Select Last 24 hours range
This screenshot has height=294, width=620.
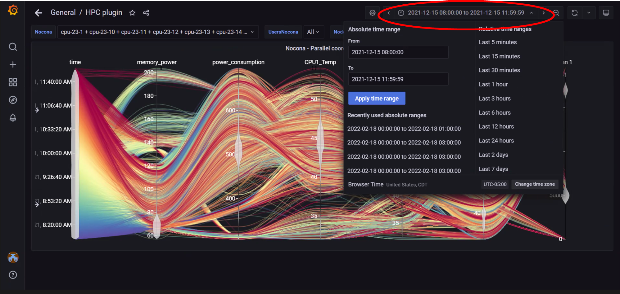496,141
